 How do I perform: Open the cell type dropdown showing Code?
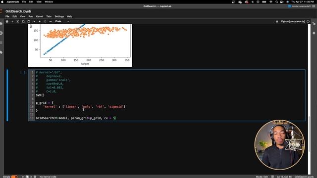click(62, 21)
